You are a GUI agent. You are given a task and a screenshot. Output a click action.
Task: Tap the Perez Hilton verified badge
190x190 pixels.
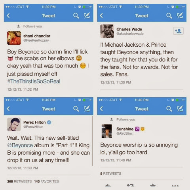(x=49, y=122)
